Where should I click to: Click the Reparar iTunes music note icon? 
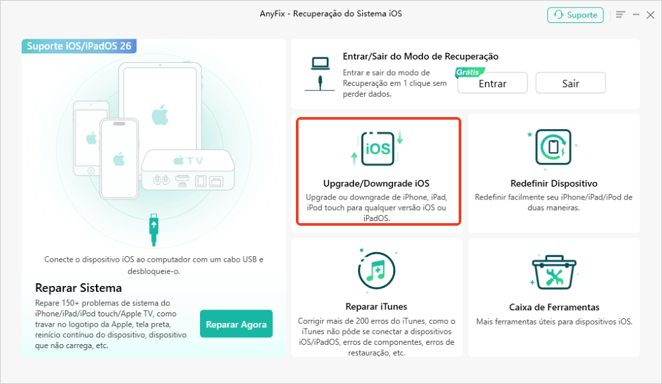pos(377,270)
